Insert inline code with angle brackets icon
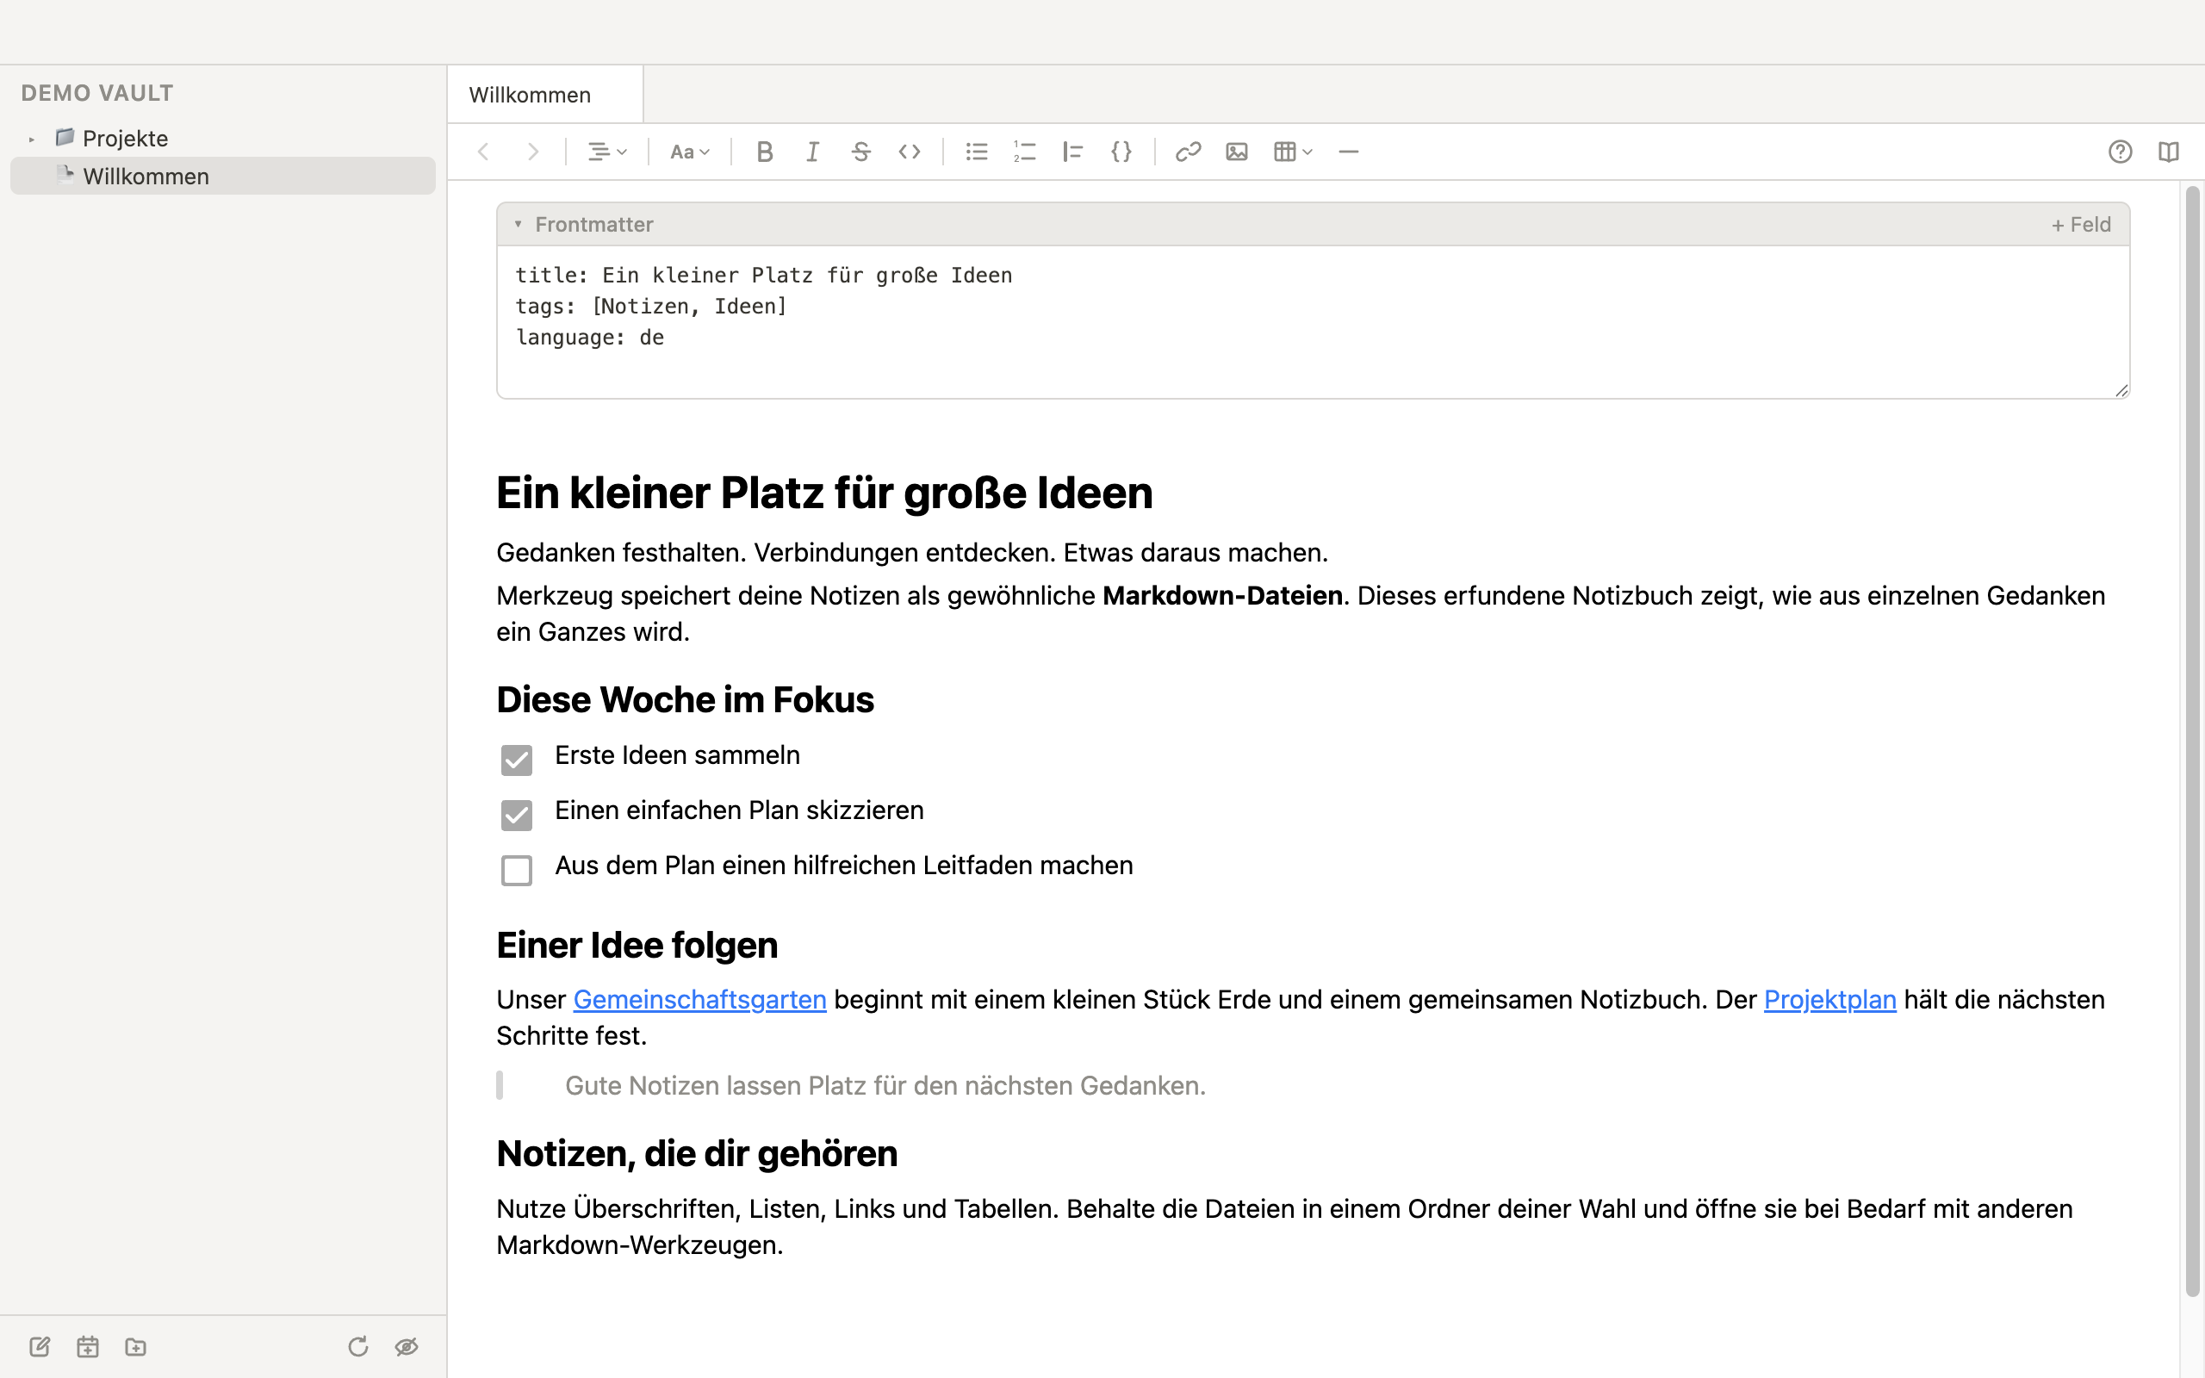The width and height of the screenshot is (2205, 1378). (910, 152)
